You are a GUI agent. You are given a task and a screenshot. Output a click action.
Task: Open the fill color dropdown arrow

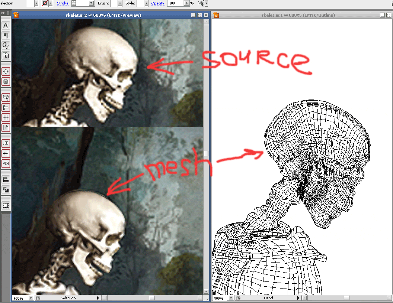tap(37, 3)
